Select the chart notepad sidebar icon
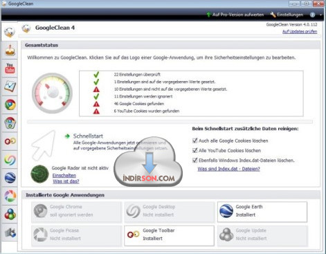 point(10,87)
